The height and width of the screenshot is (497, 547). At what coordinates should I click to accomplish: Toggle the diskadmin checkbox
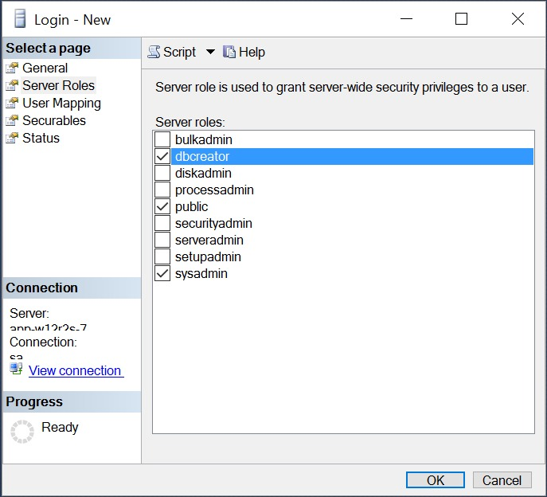(162, 174)
